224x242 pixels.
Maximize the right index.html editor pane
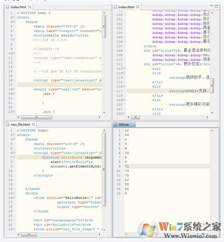click(217, 6)
